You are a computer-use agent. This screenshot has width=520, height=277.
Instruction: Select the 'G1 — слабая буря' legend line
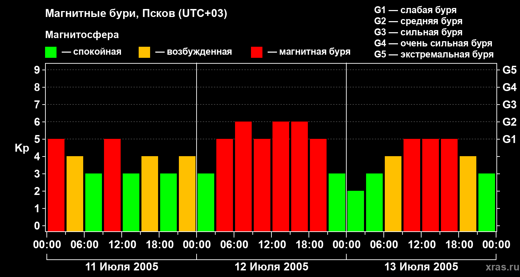[x=415, y=10]
